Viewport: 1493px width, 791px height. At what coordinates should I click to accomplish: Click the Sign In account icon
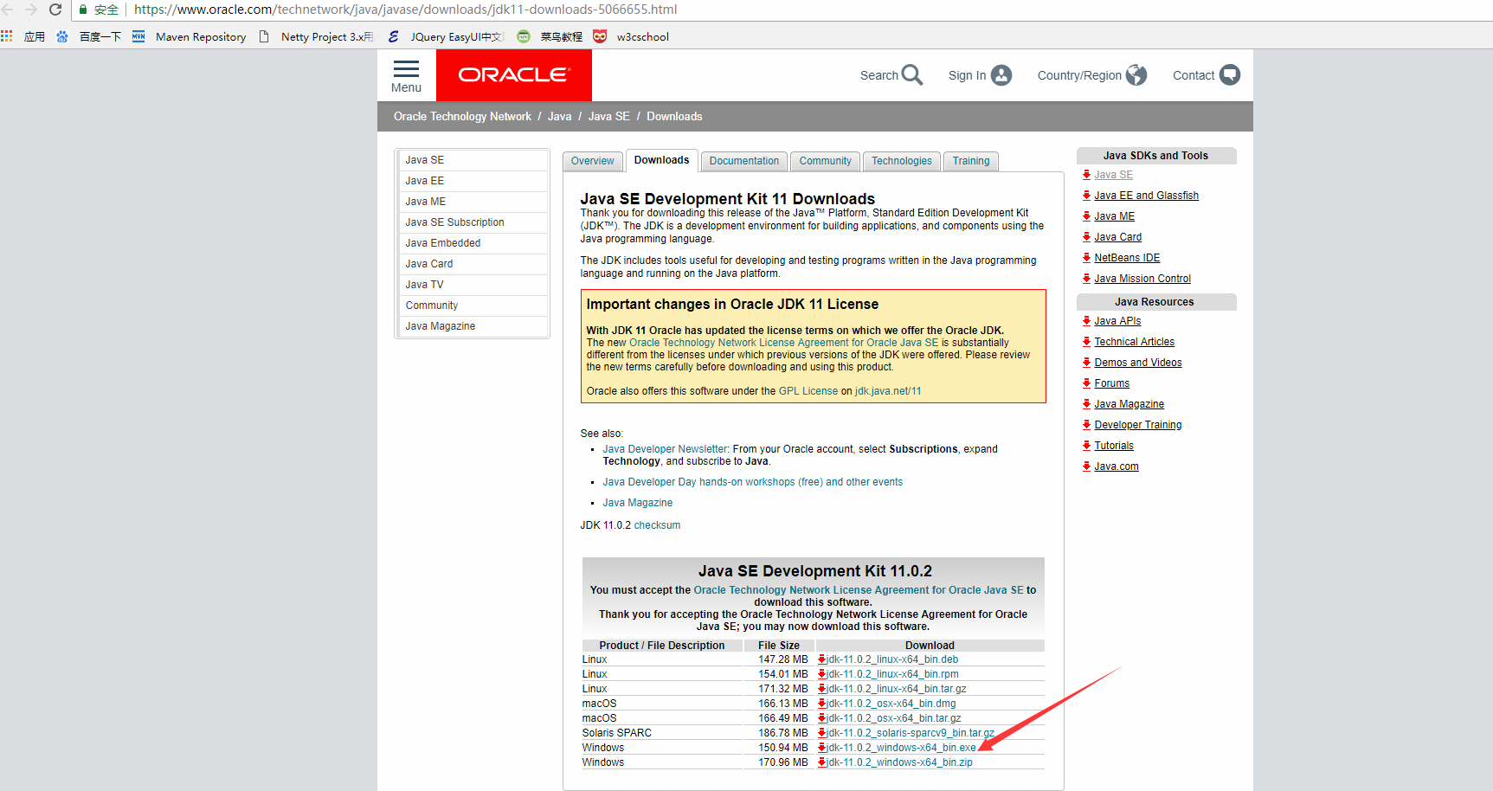point(1001,75)
